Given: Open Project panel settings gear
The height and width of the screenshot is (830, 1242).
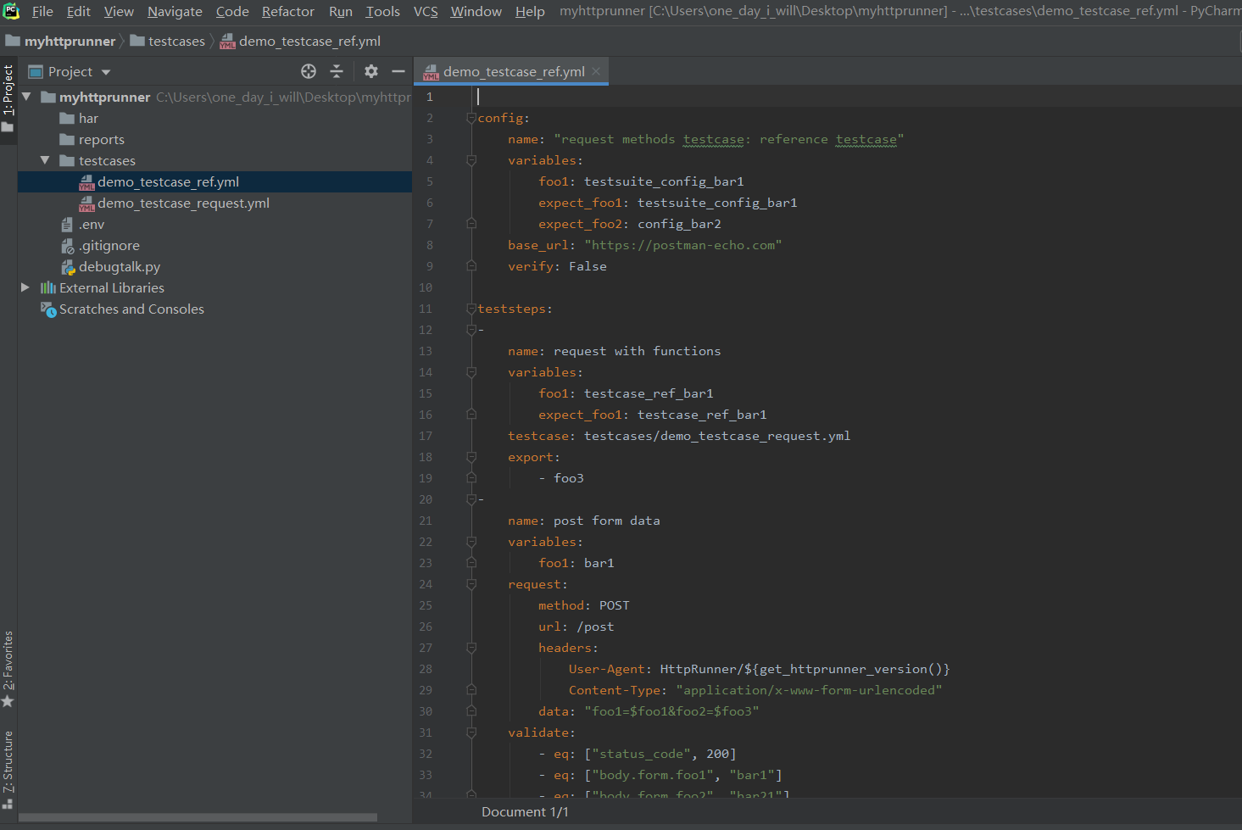Looking at the screenshot, I should pos(370,71).
